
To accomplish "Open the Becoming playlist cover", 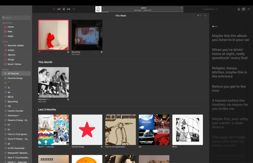I will coord(87,35).
